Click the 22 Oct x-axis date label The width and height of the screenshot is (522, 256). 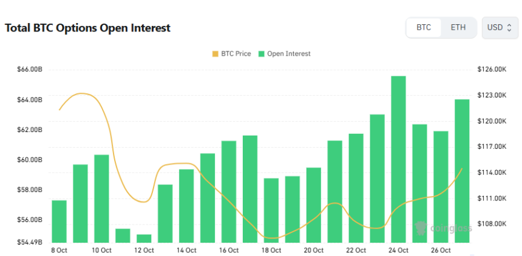coord(356,250)
